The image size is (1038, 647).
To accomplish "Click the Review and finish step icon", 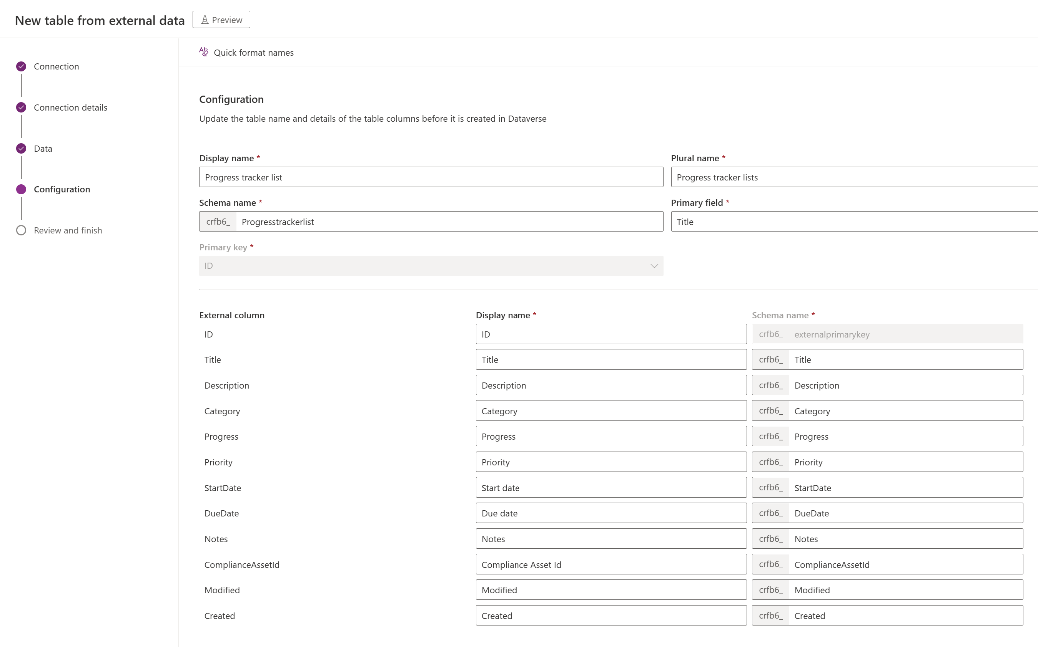I will tap(22, 230).
